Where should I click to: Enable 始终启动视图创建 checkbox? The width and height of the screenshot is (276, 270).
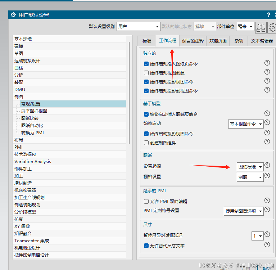click(x=146, y=73)
